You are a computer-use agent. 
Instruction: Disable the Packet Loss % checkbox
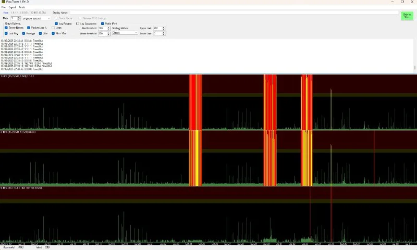tap(29, 28)
